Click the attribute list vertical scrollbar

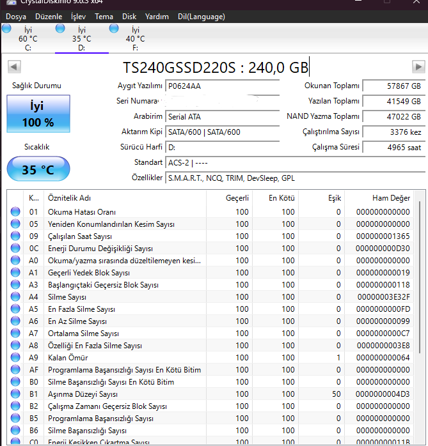pyautogui.click(x=420, y=277)
